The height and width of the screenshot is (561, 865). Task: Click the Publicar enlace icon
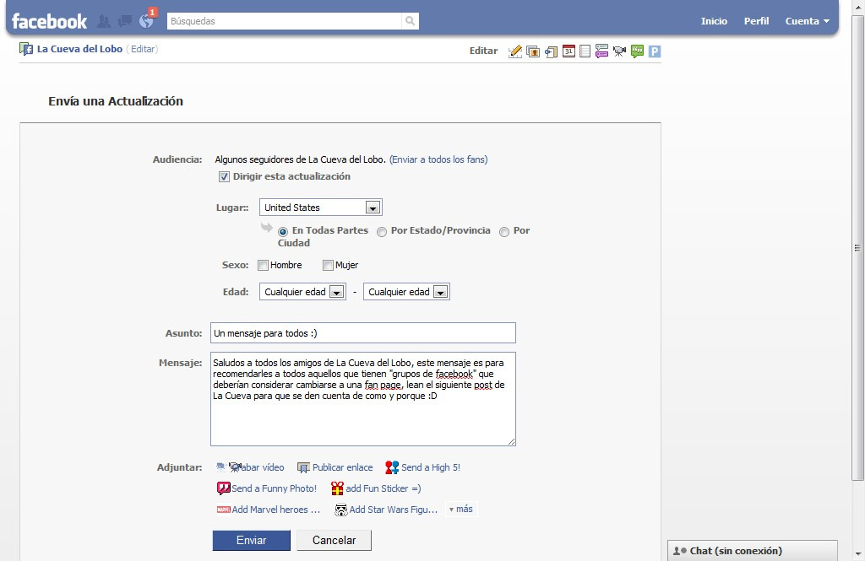(303, 468)
